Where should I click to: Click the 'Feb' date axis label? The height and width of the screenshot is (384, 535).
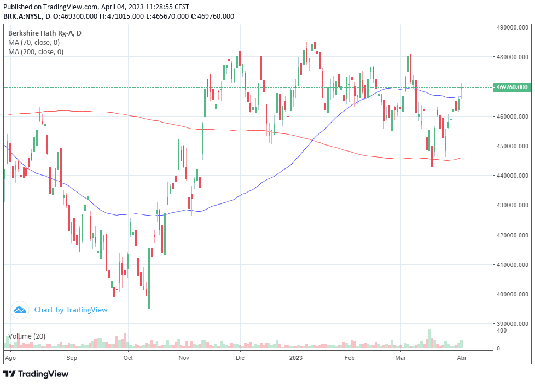pos(350,358)
